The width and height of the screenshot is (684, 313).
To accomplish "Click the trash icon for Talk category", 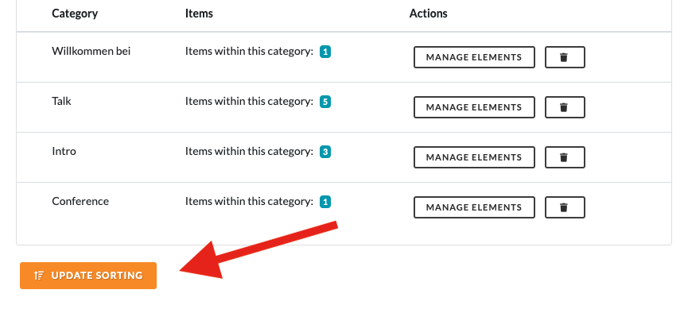I will pos(565,107).
